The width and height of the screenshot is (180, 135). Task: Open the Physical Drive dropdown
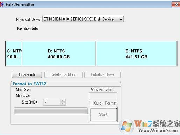83,19
